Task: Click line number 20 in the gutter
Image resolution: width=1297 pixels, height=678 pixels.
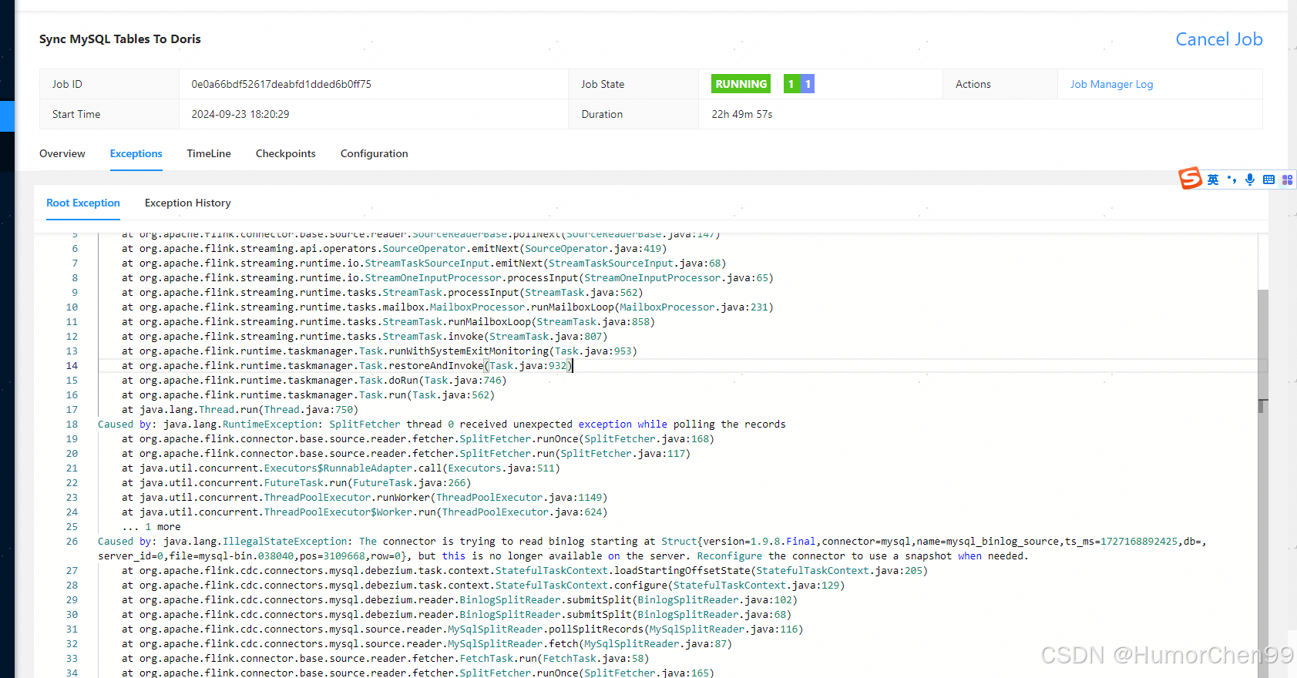Action: (72, 454)
